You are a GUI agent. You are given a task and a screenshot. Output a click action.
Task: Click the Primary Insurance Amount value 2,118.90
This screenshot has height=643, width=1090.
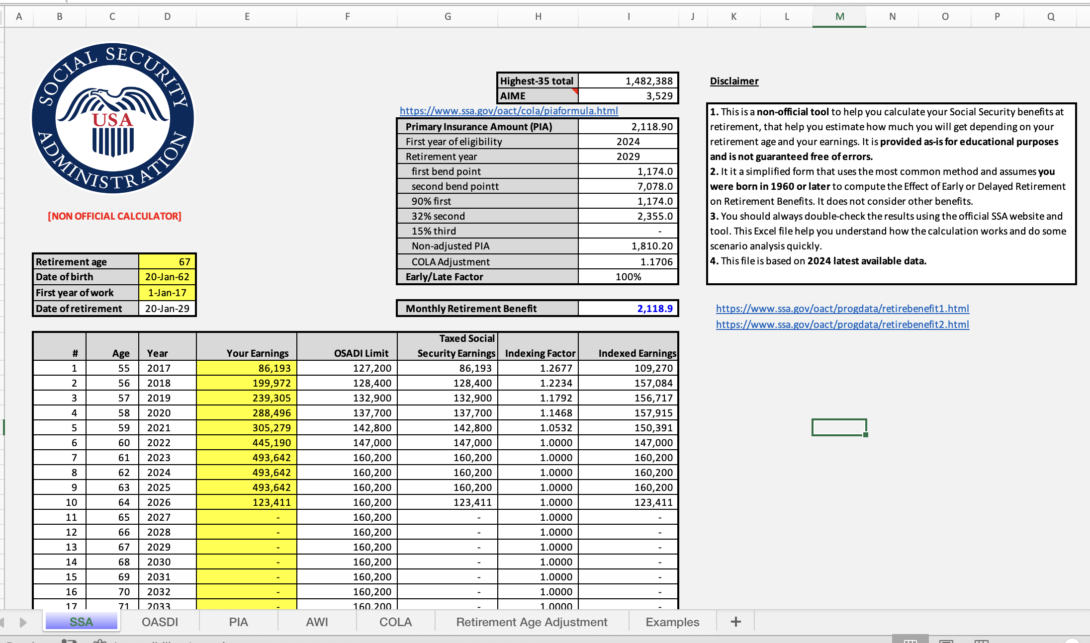click(x=628, y=127)
